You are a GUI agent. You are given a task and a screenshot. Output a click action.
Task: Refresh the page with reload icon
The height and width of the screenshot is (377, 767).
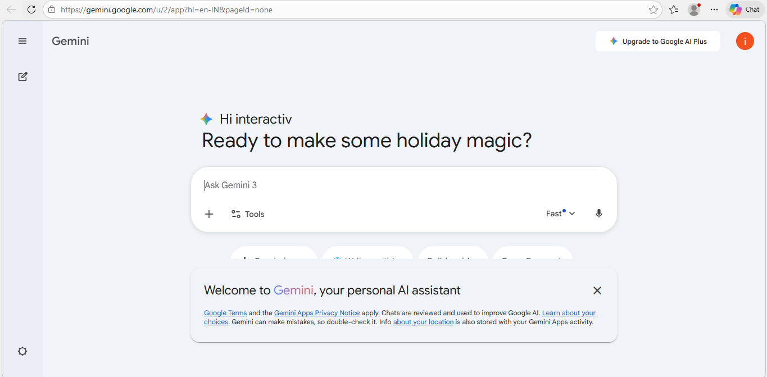tap(31, 10)
